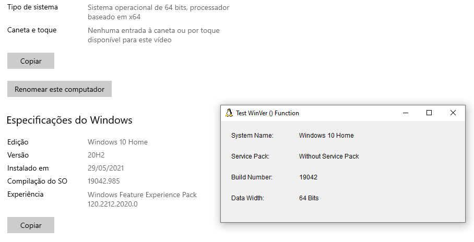Click the penguin icon in Test WinVer title bar
The width and height of the screenshot is (474, 242).
(229, 113)
